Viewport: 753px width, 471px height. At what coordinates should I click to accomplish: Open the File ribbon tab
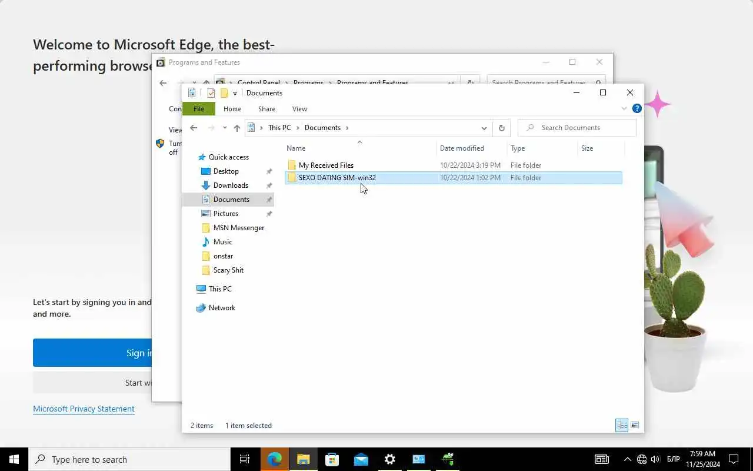click(199, 109)
